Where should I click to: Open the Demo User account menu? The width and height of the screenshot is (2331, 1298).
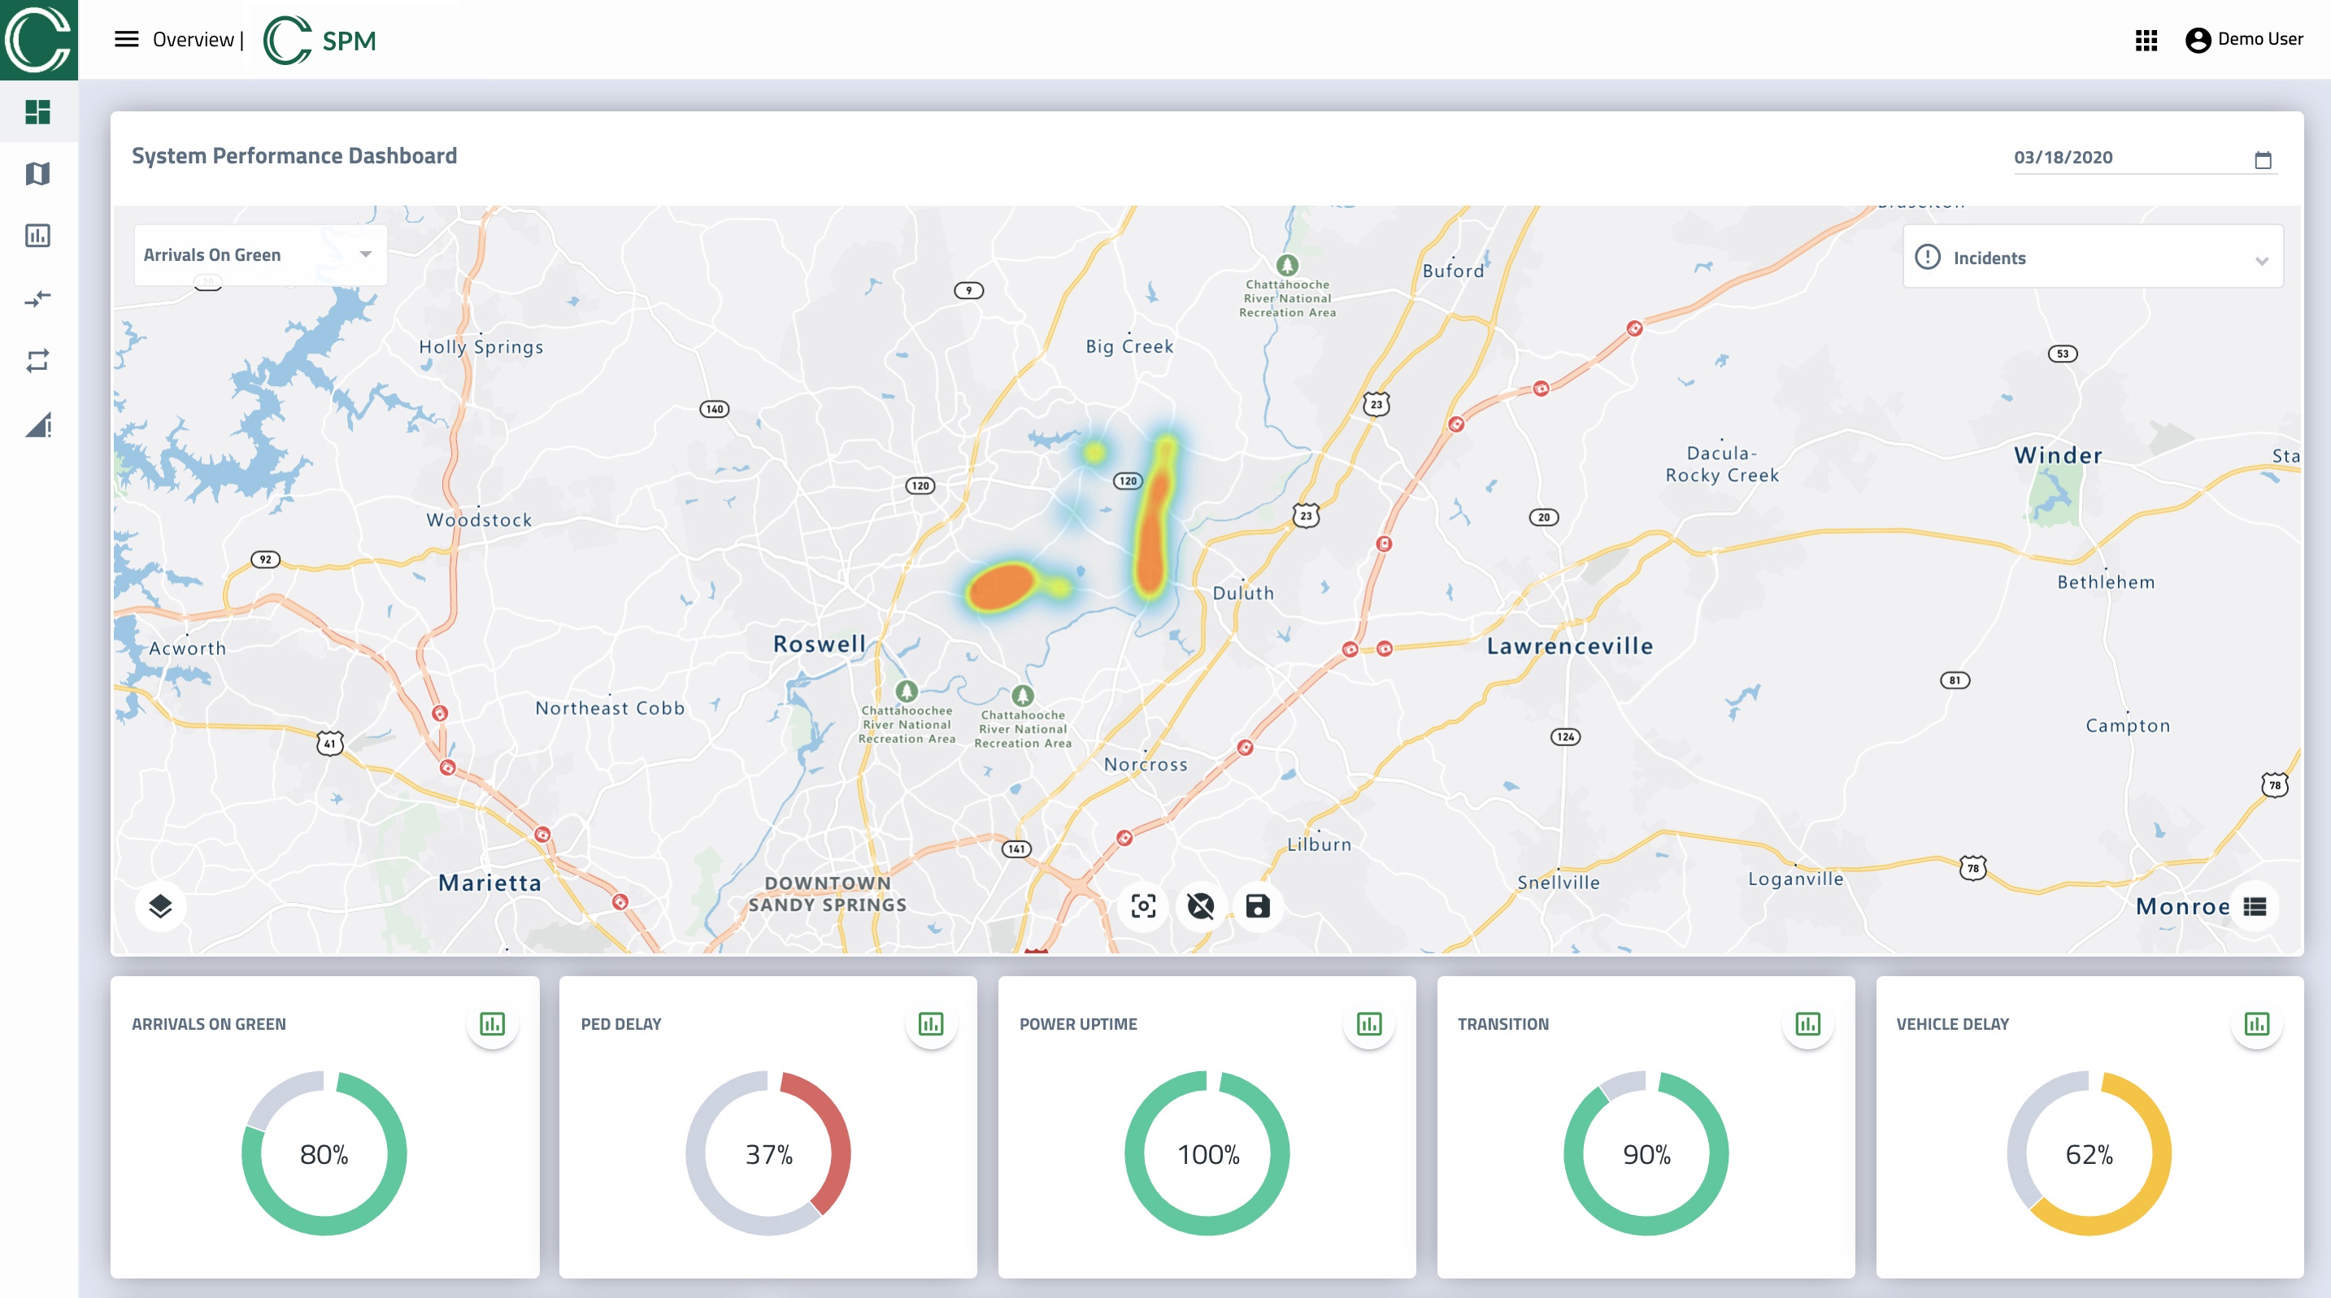(x=2244, y=40)
